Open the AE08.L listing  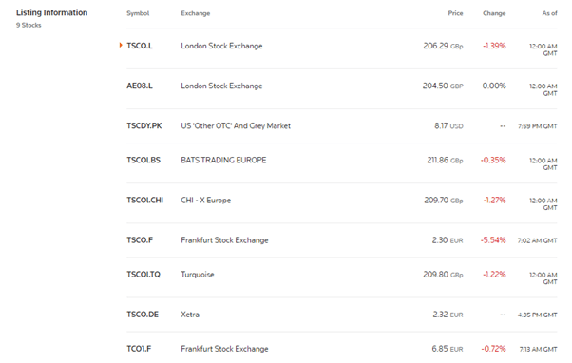(x=140, y=86)
